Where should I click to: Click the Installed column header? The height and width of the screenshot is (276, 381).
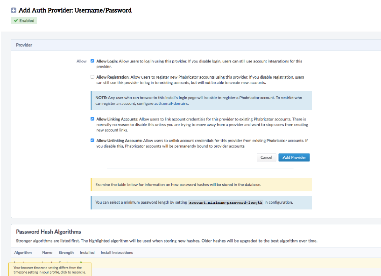pos(87,252)
